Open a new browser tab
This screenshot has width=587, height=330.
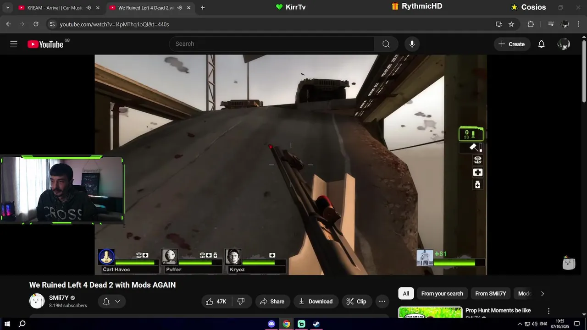[203, 8]
